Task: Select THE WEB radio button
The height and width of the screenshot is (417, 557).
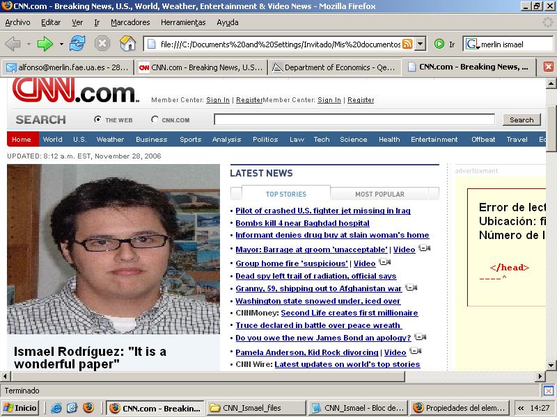Action: (x=97, y=120)
